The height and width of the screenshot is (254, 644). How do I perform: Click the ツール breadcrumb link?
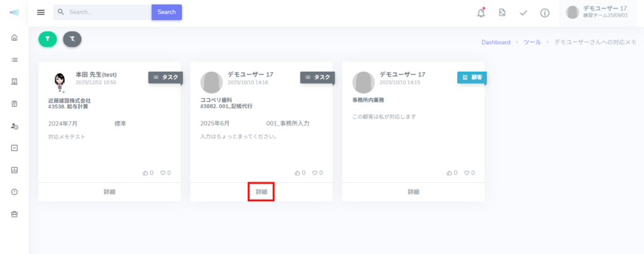(531, 42)
